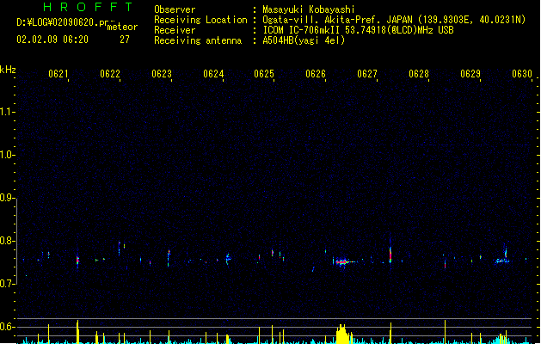Click the 1.1 kHz axis label
This screenshot has width=541, height=344.
point(7,112)
